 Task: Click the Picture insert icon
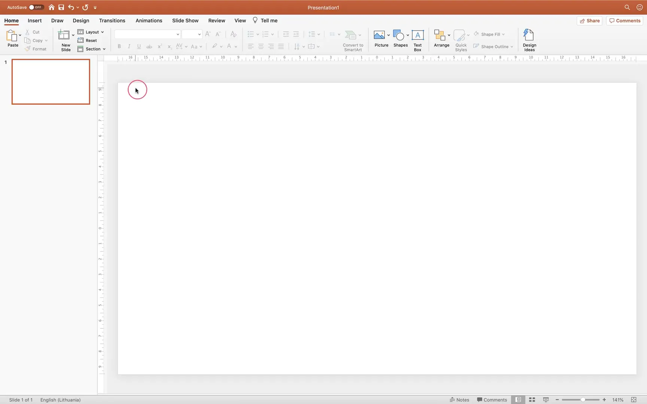click(x=379, y=35)
